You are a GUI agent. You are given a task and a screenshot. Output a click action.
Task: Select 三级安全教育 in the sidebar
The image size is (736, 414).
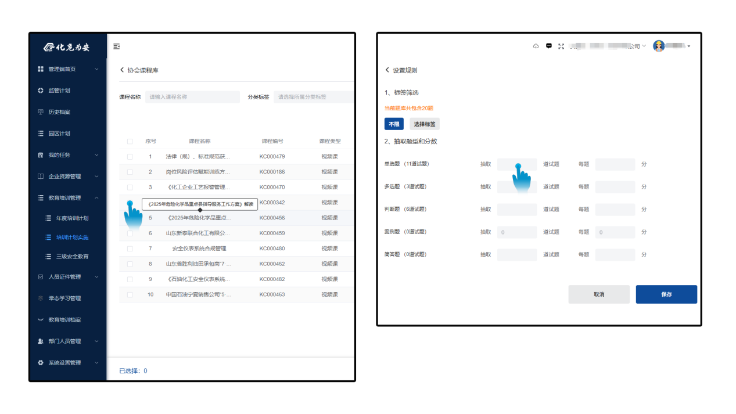click(72, 257)
